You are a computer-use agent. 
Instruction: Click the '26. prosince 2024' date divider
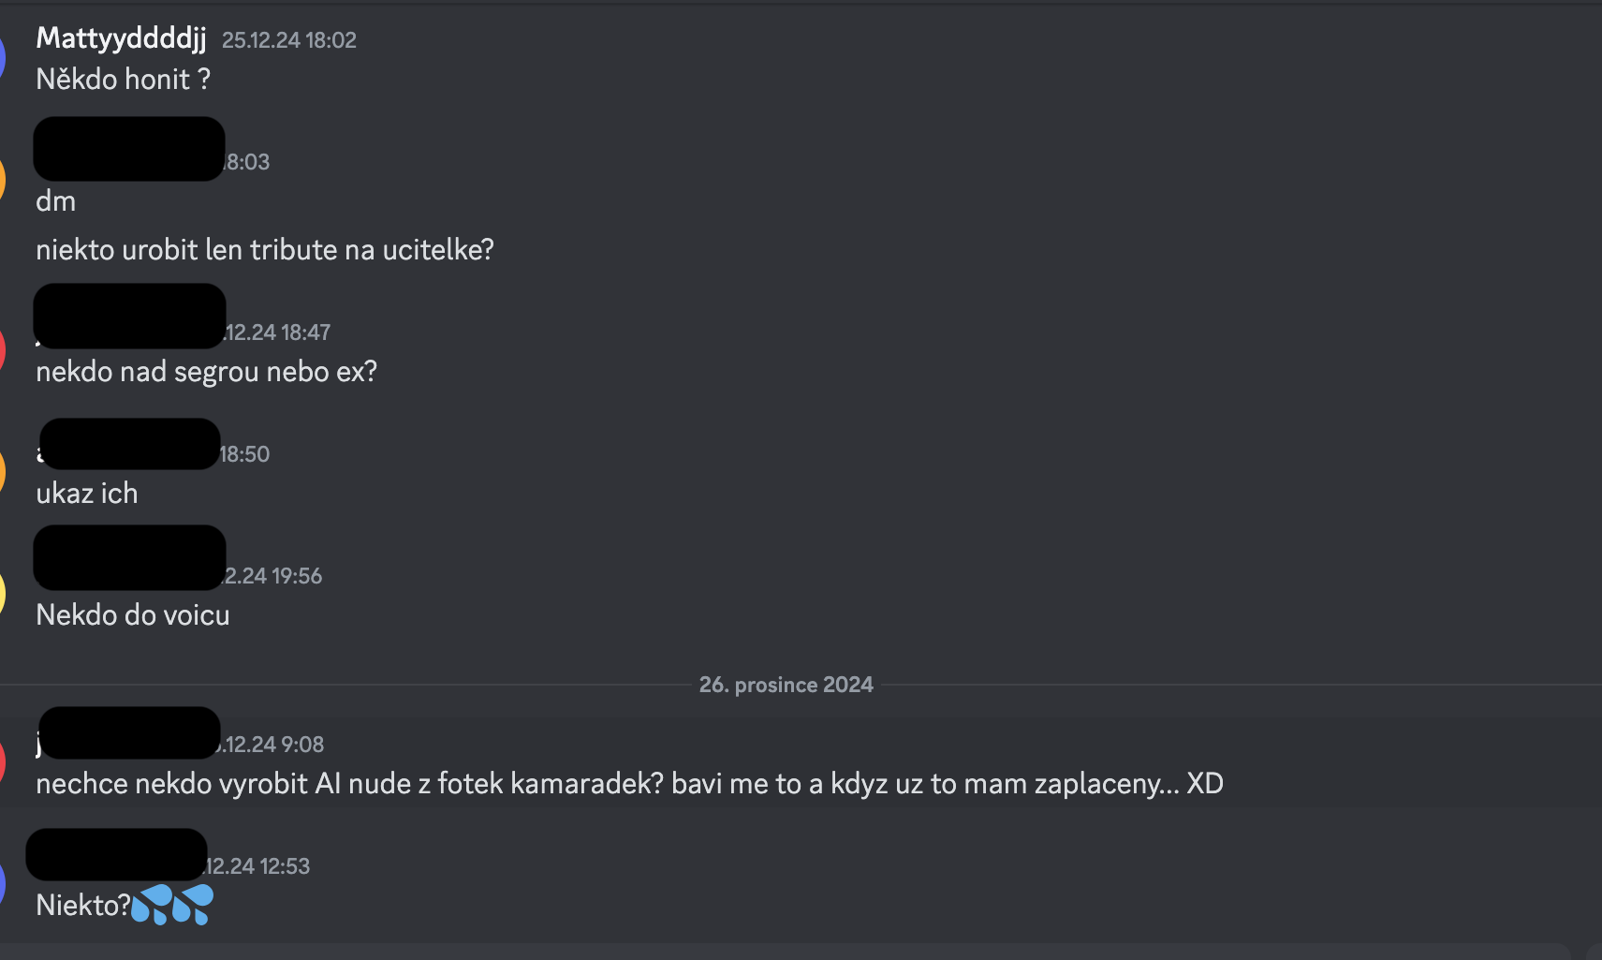786,685
